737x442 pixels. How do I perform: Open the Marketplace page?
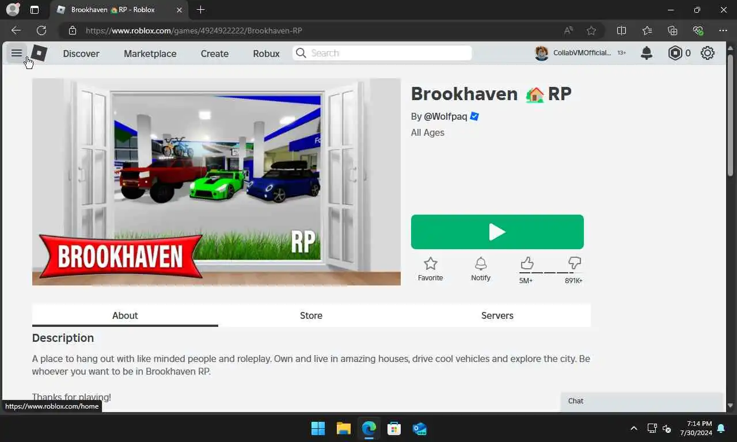pyautogui.click(x=150, y=54)
